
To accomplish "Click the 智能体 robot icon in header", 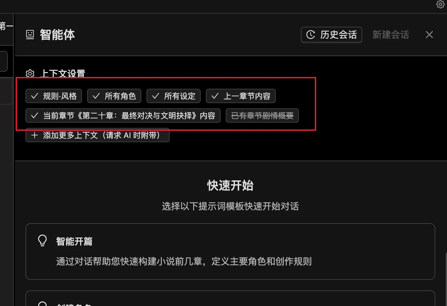I will click(x=30, y=35).
